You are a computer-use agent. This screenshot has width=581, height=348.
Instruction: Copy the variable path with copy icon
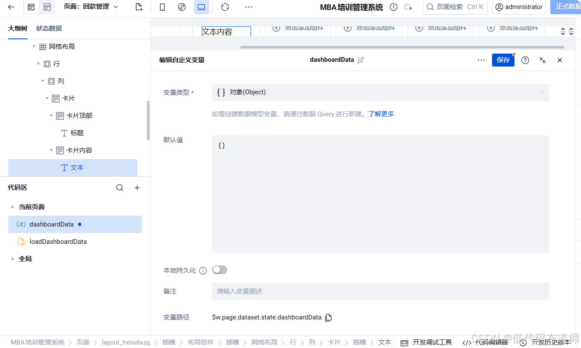[328, 318]
